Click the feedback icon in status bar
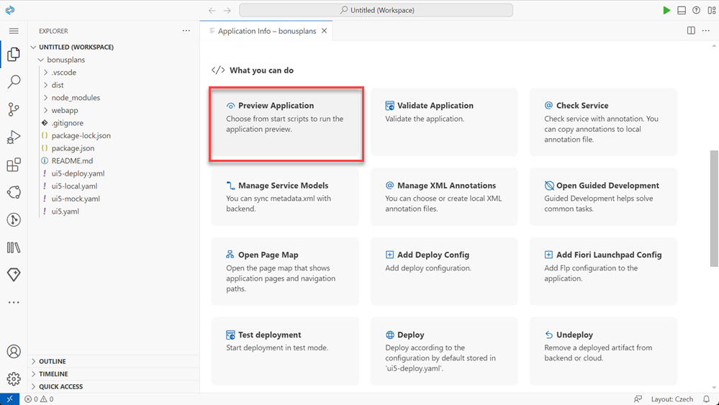The width and height of the screenshot is (719, 405). (638, 399)
